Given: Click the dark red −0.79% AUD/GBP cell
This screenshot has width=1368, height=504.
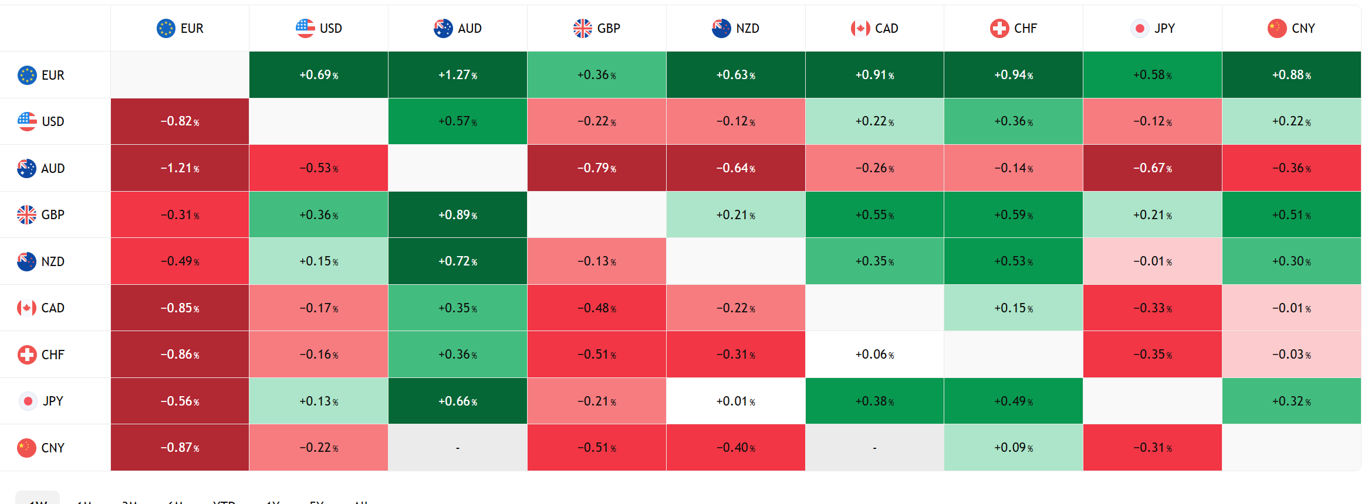Looking at the screenshot, I should click(x=596, y=168).
